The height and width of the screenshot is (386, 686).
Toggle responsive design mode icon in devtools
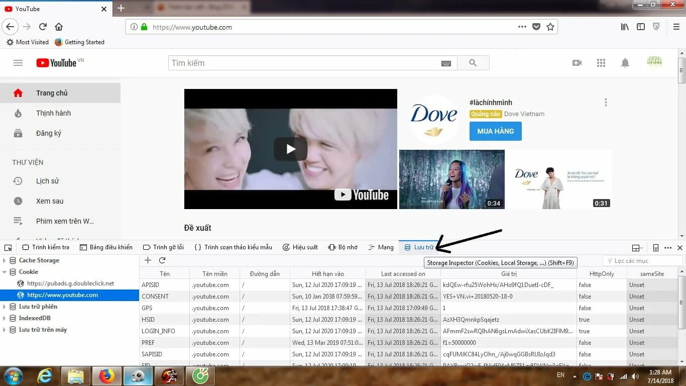[656, 247]
